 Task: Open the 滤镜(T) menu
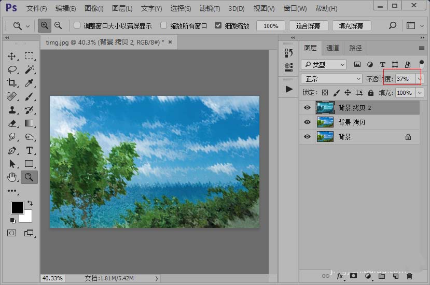coord(210,9)
